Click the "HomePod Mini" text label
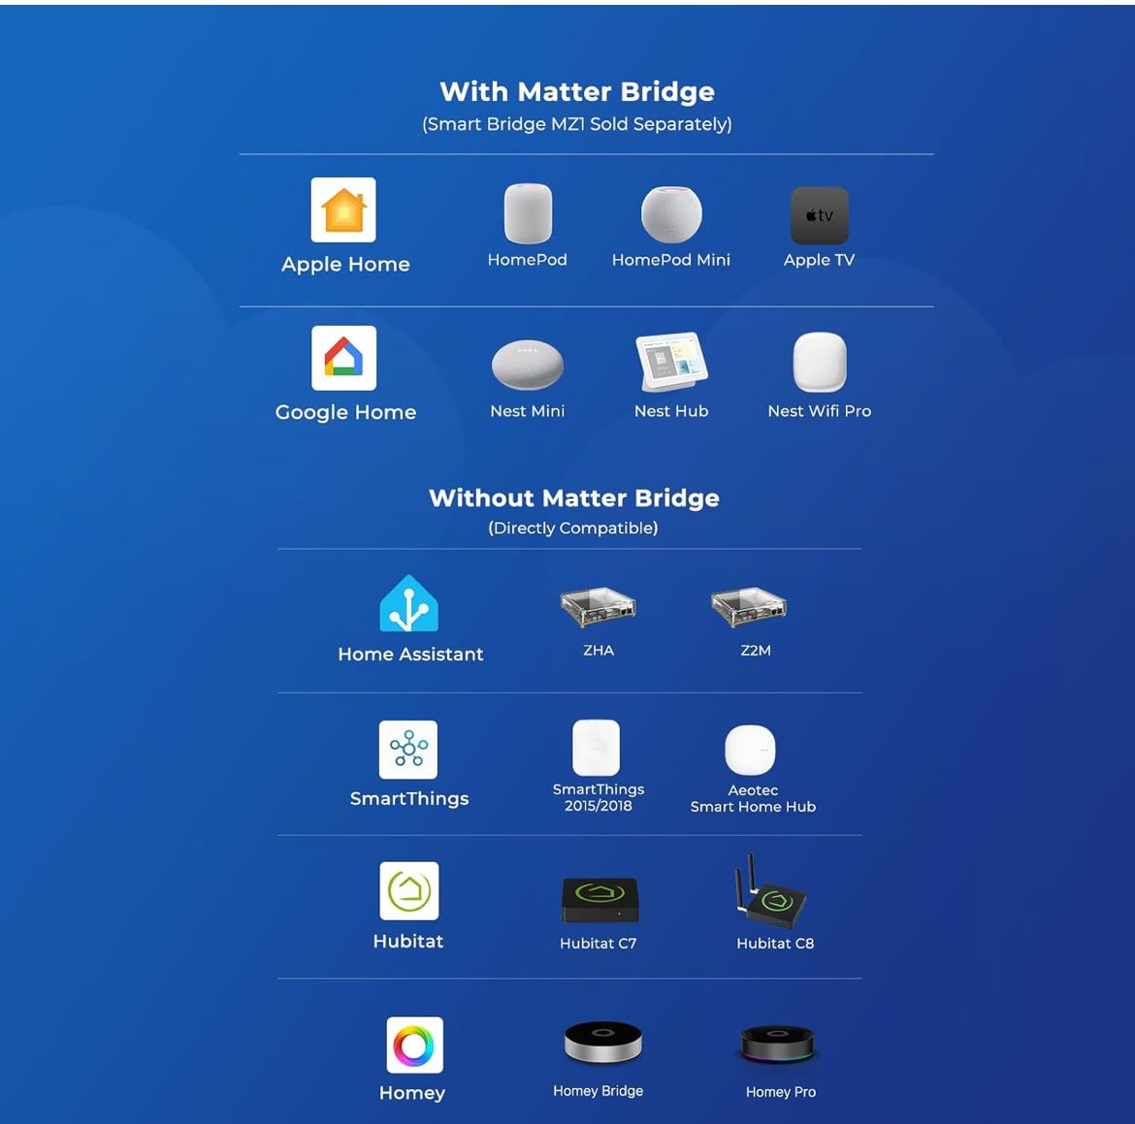The image size is (1135, 1124). [x=671, y=260]
